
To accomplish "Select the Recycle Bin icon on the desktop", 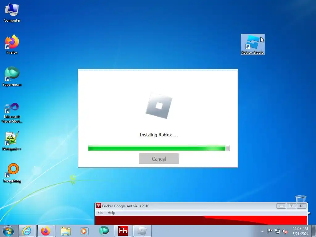I will tap(301, 199).
